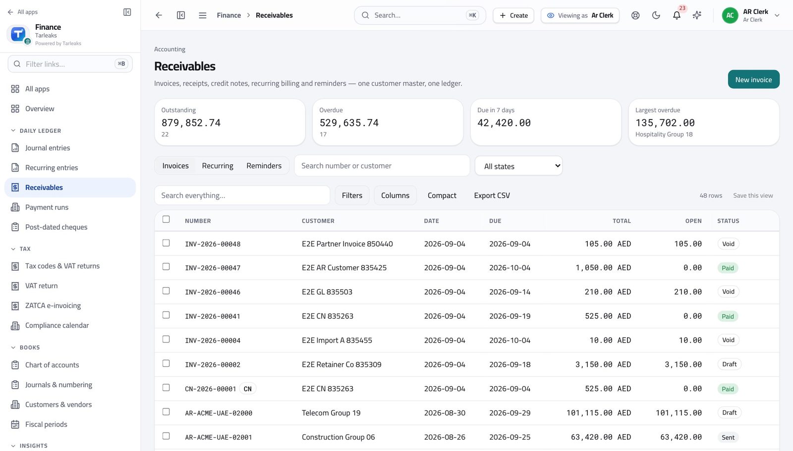This screenshot has width=793, height=451.
Task: Check the box for INV-2026-00048
Action: (166, 243)
